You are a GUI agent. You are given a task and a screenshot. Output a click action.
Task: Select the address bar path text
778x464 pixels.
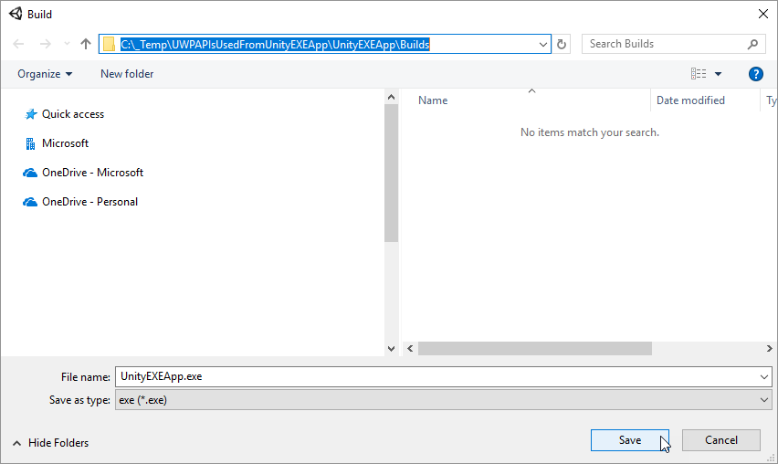coord(275,44)
